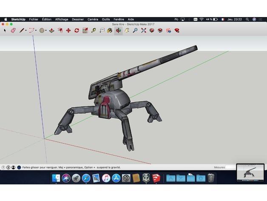Select the Move tool with red arrows
The height and width of the screenshot is (201, 267).
tap(68, 31)
